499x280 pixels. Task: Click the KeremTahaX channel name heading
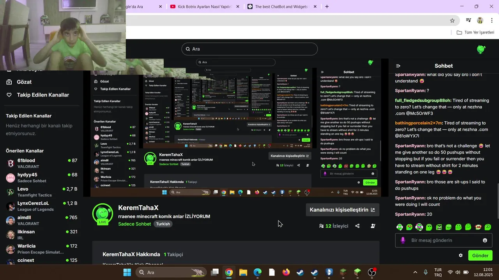(x=138, y=208)
